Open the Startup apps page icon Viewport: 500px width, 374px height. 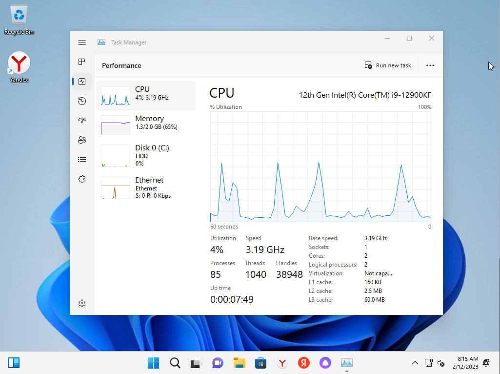tap(82, 120)
